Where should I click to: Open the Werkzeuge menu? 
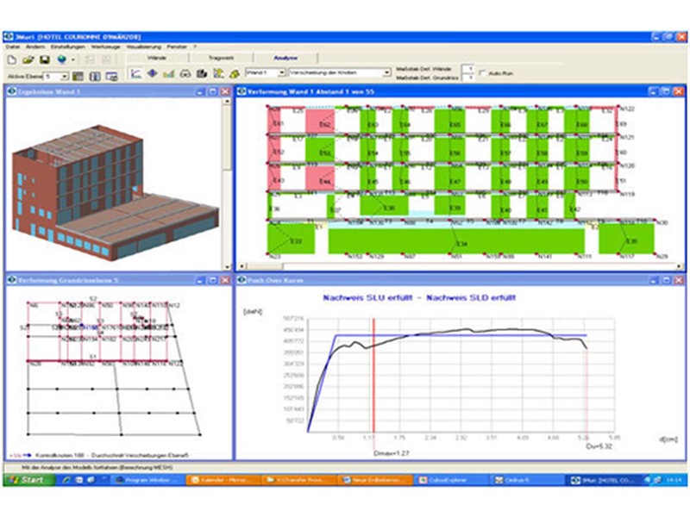click(103, 46)
